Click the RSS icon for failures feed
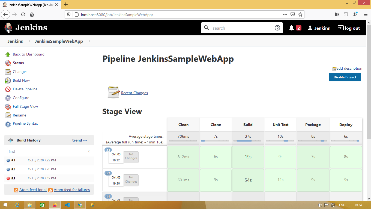Image resolution: width=371 pixels, height=209 pixels. 50,190
